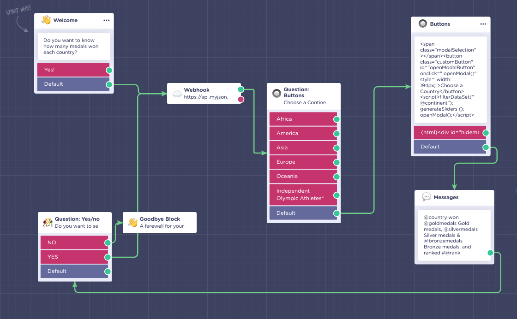Click the 'Question: Buttons' block title

(x=296, y=93)
